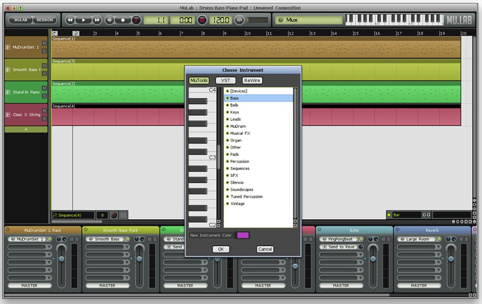Screen dimensions: 482x304
Task: Click the loop start marker in ruler
Action: point(54,33)
